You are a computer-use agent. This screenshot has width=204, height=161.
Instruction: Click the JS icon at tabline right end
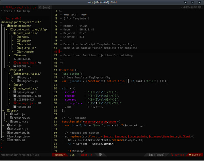(x=200, y=7)
